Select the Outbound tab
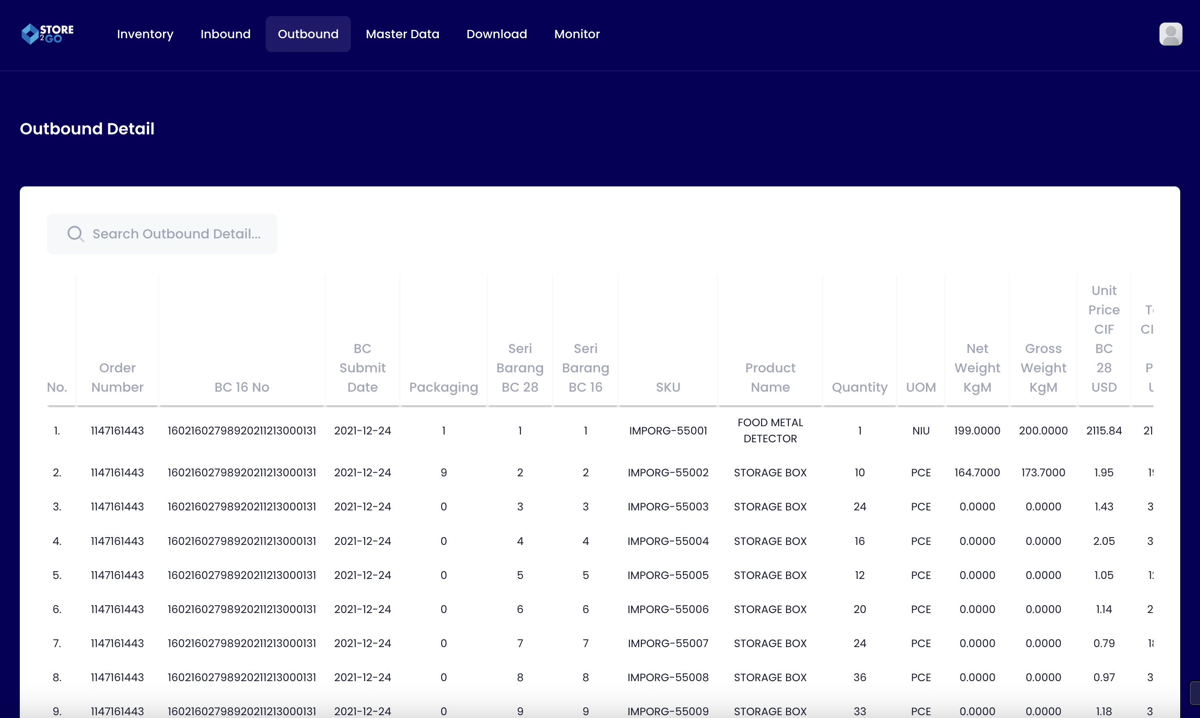 tap(308, 34)
